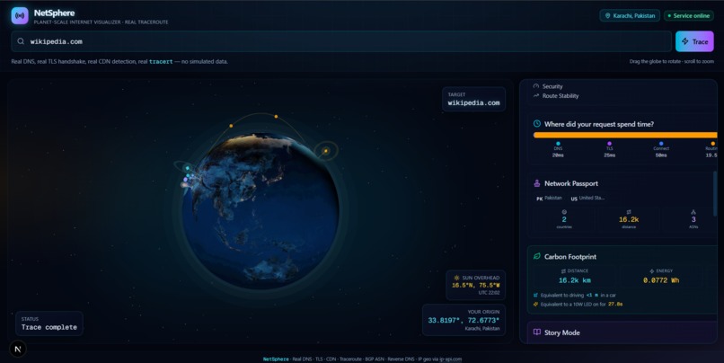Click the energy bolt icon beside ENERGY label

click(x=651, y=271)
